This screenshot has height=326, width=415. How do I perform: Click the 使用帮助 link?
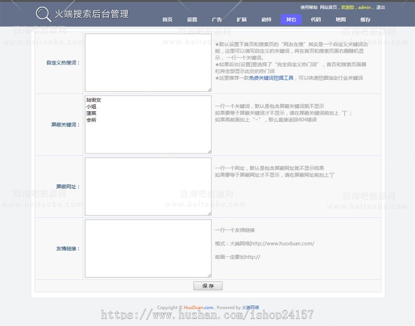(309, 7)
